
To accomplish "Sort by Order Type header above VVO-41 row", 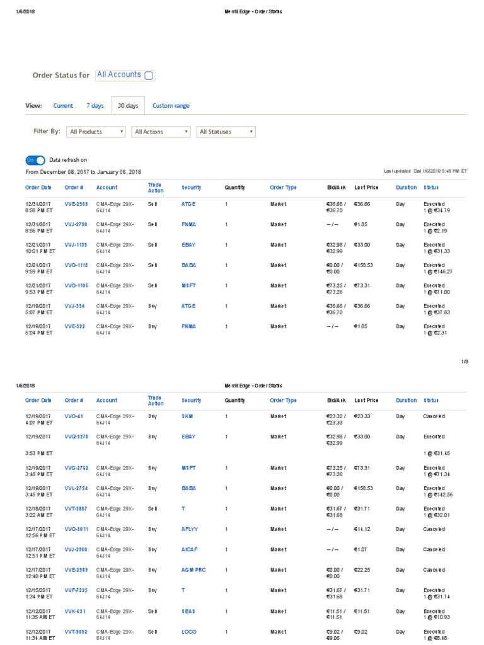I will (283, 400).
